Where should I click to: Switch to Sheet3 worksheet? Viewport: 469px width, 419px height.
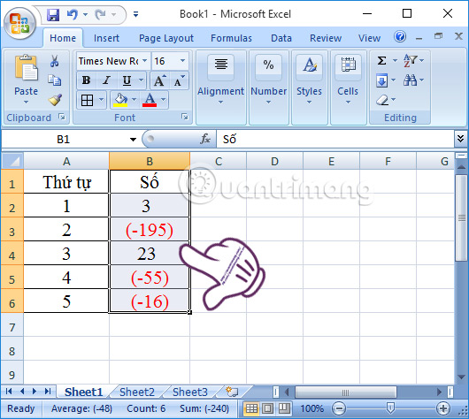click(x=190, y=392)
